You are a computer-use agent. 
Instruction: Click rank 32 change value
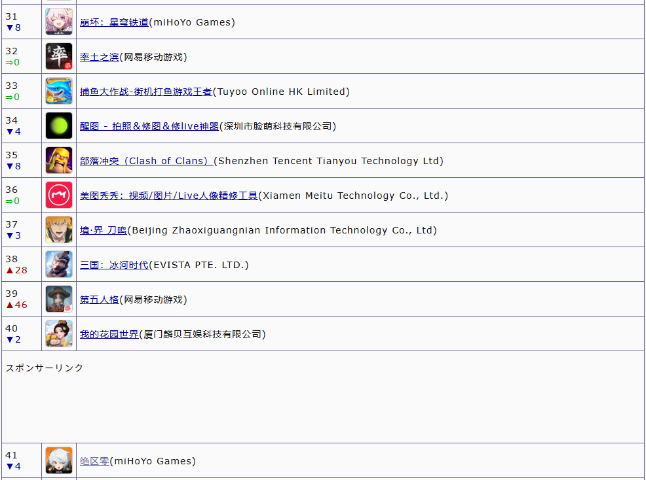coord(12,62)
